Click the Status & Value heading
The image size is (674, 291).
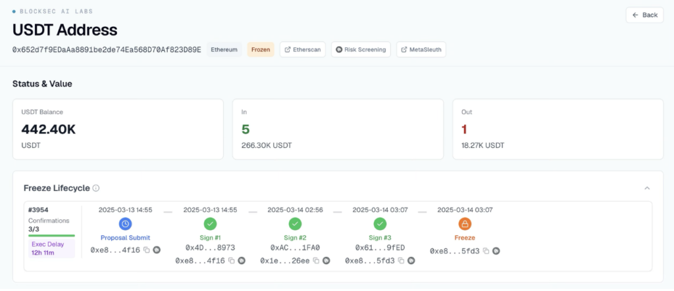tap(42, 83)
